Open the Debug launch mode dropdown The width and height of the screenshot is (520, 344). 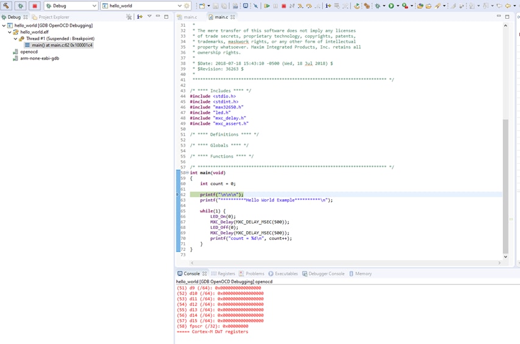pyautogui.click(x=94, y=6)
